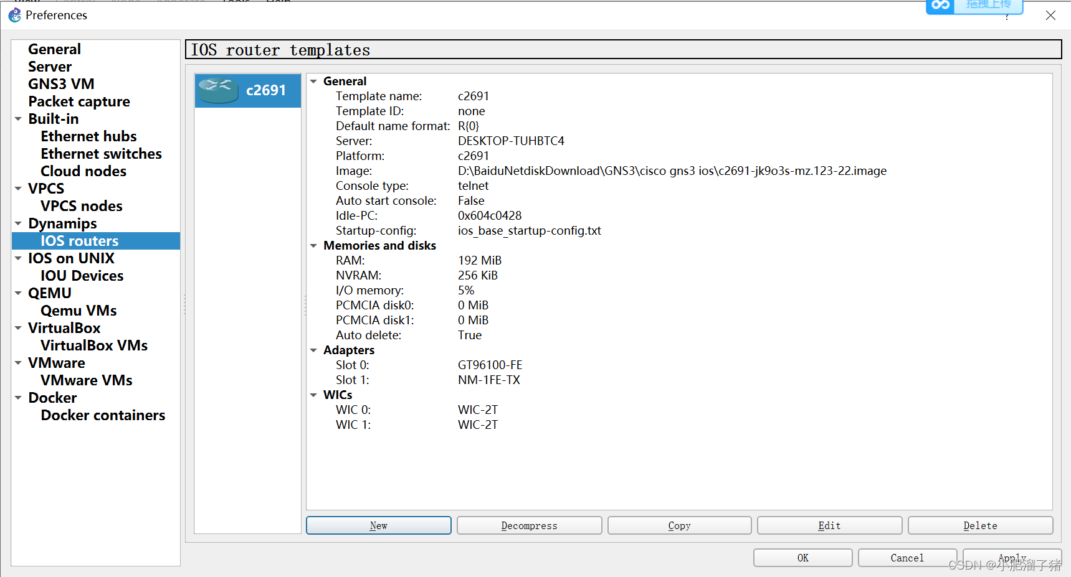Click the Slot 1 NM-1FE-TX row
1071x577 pixels.
click(679, 380)
